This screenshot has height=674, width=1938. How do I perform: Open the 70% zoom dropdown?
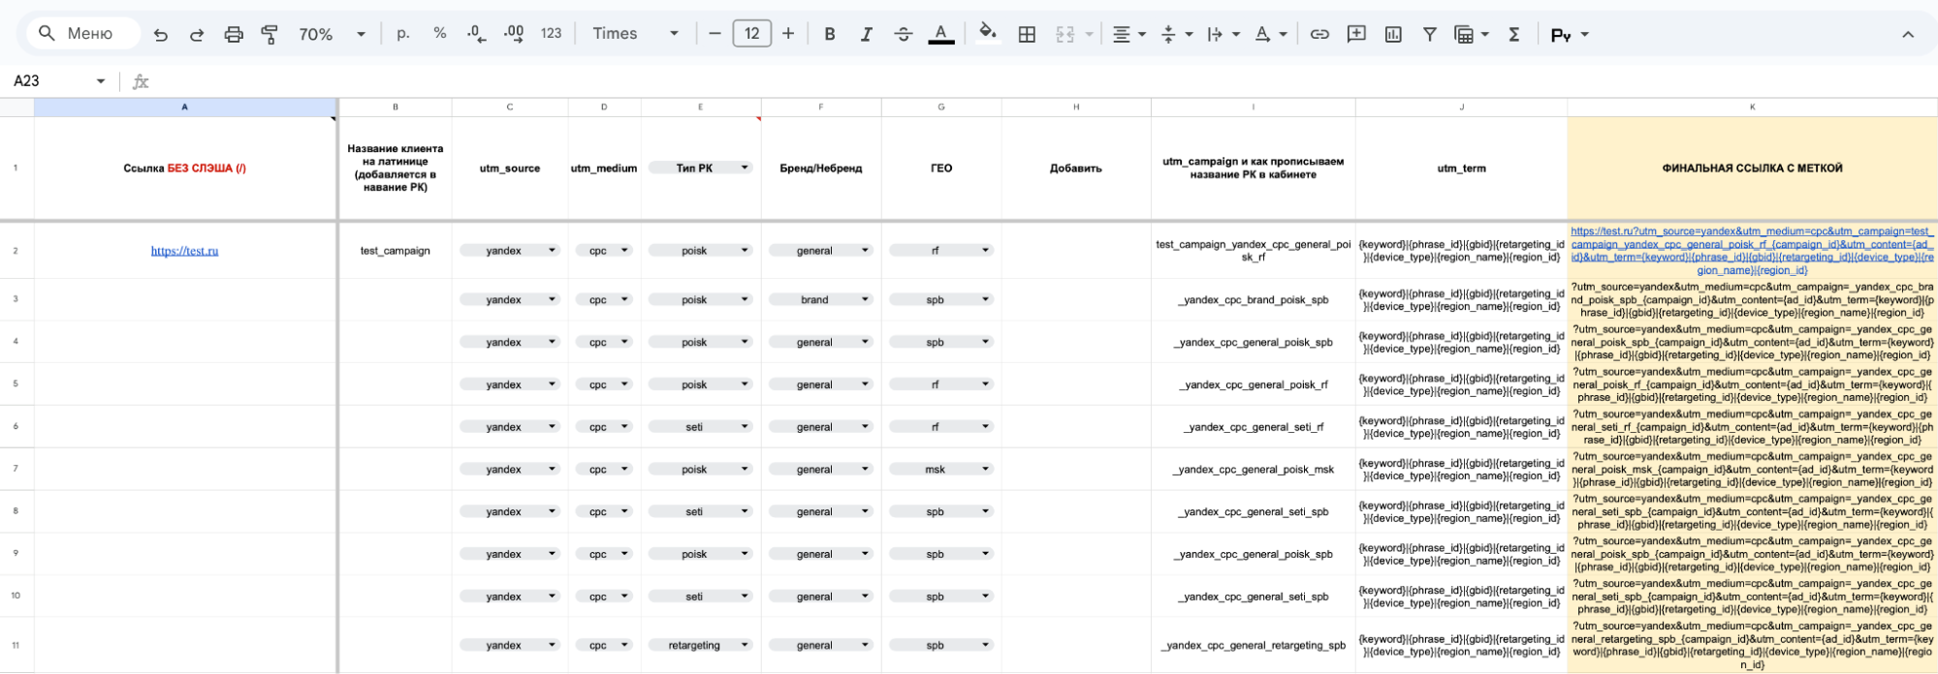click(332, 34)
